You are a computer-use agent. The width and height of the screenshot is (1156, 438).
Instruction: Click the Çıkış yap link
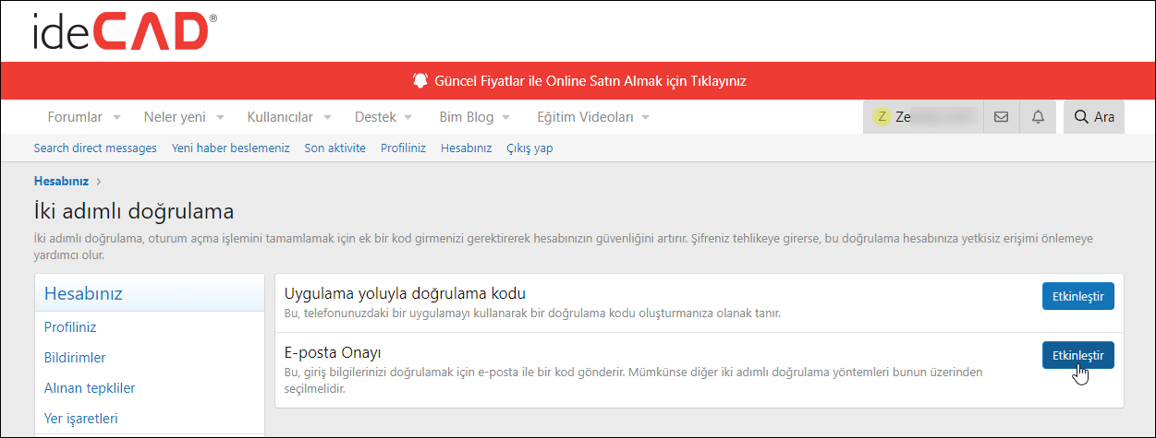pos(529,148)
